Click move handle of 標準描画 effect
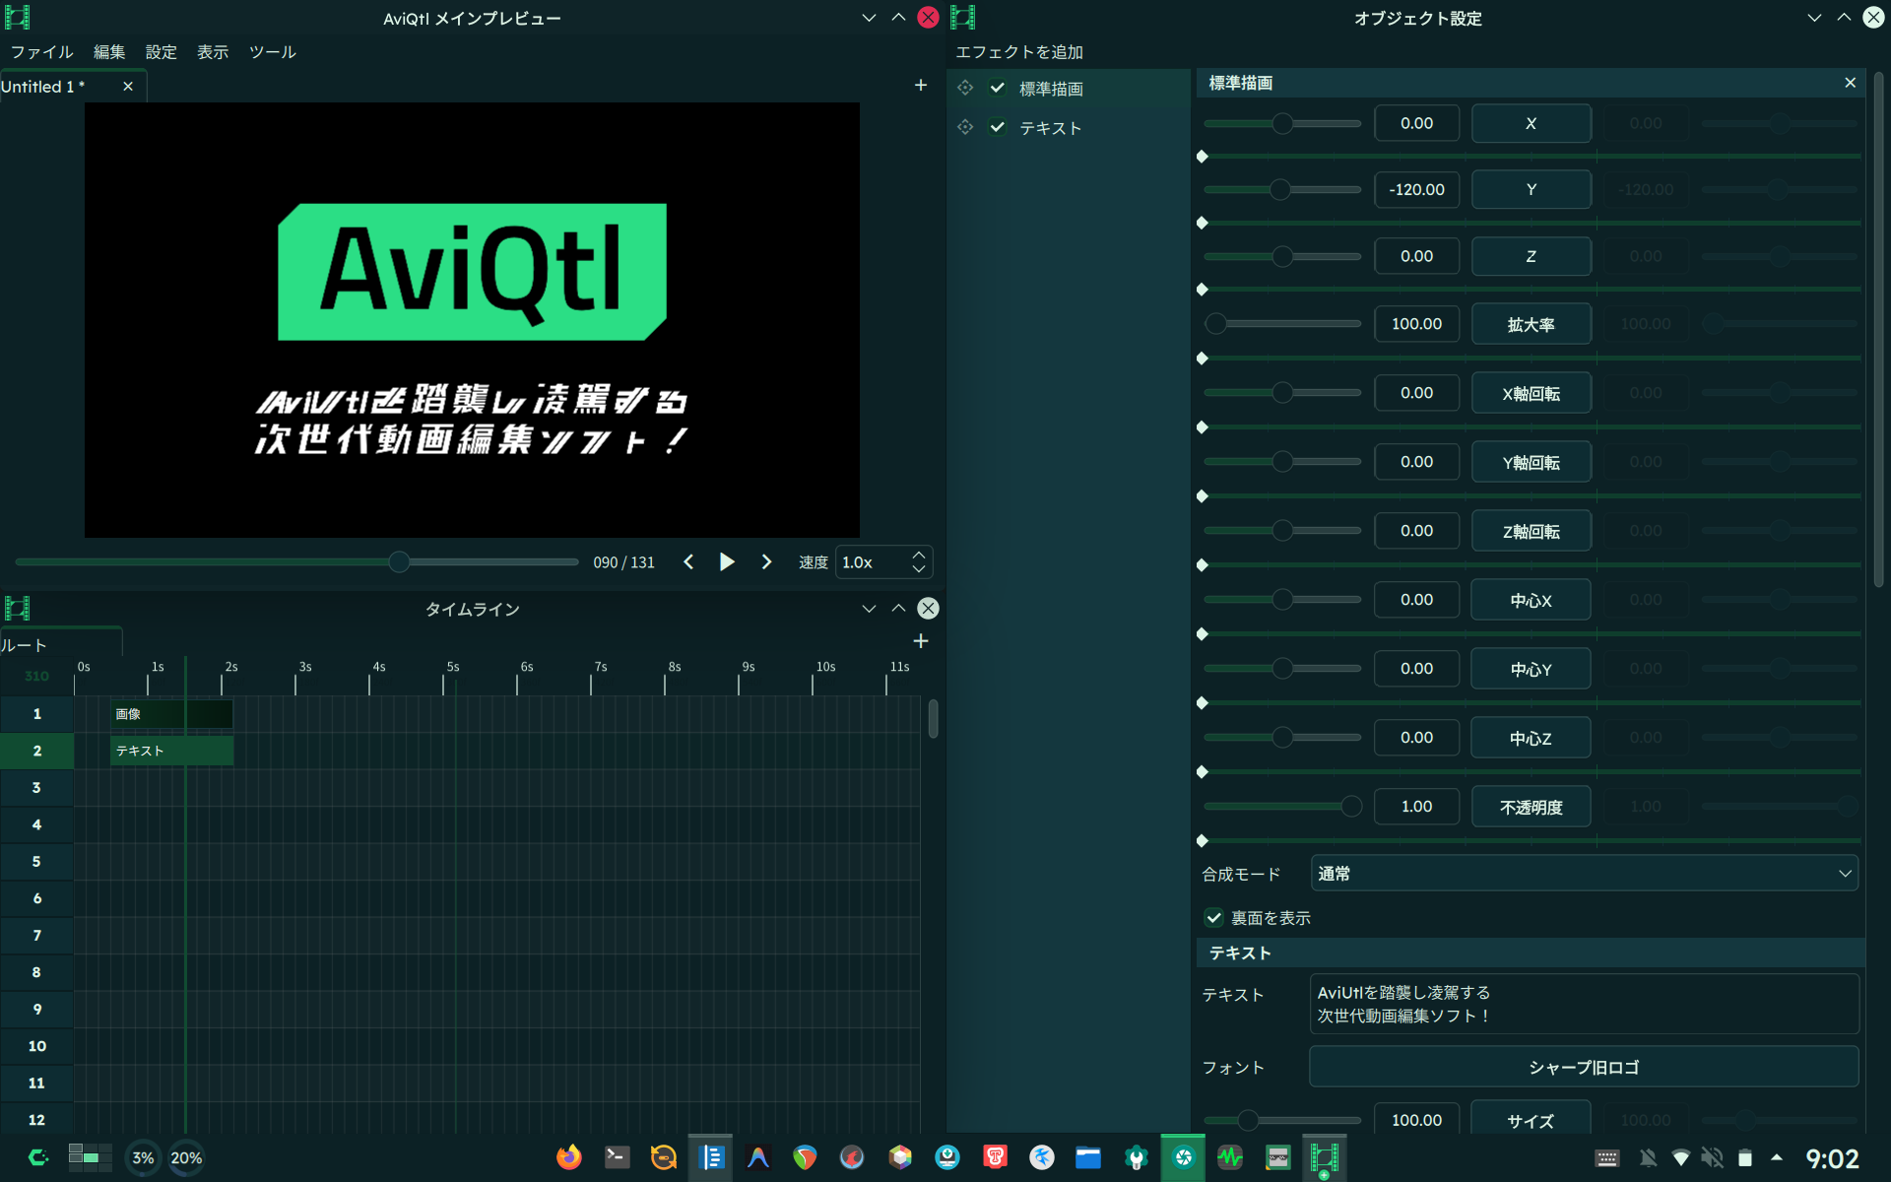This screenshot has width=1891, height=1182. point(965,88)
